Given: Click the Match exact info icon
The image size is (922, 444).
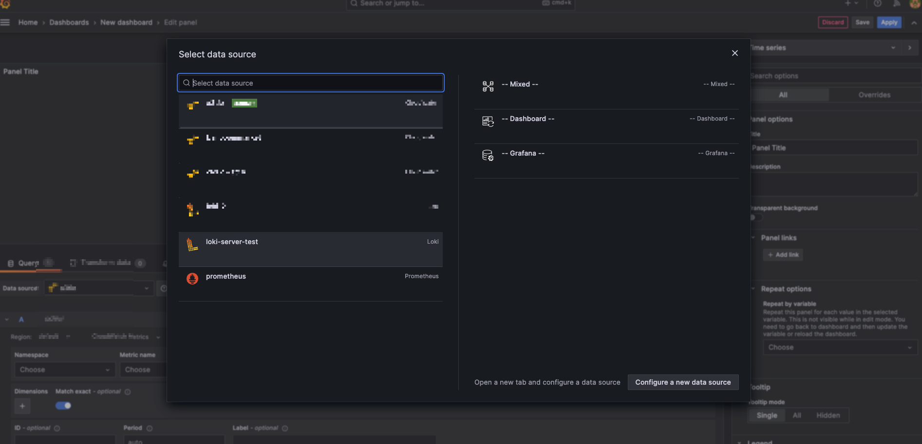Looking at the screenshot, I should pos(128,392).
